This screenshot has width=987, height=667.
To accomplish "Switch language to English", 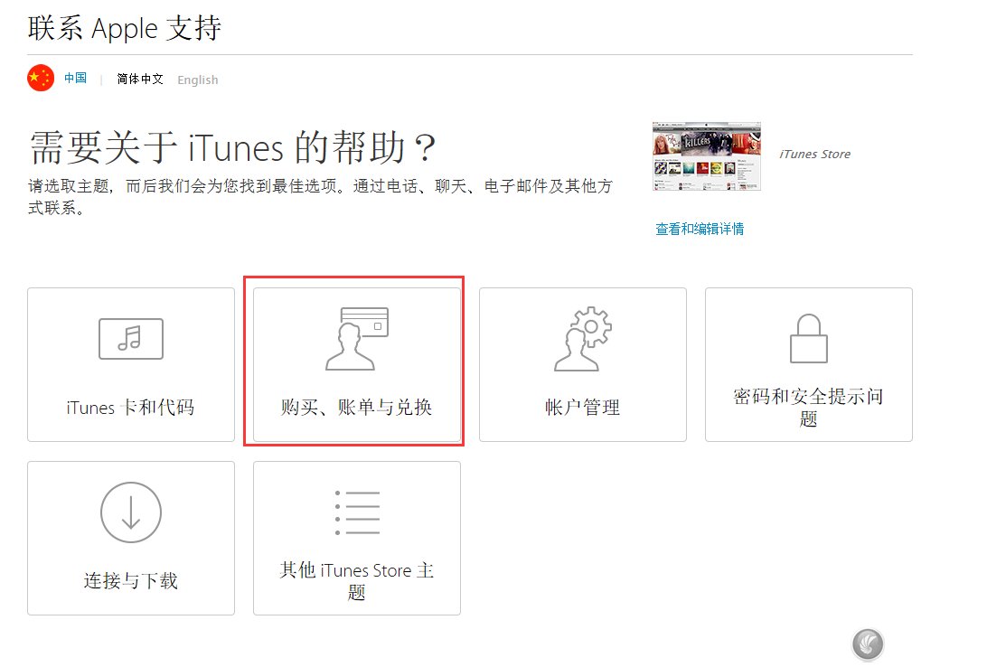I will click(197, 80).
